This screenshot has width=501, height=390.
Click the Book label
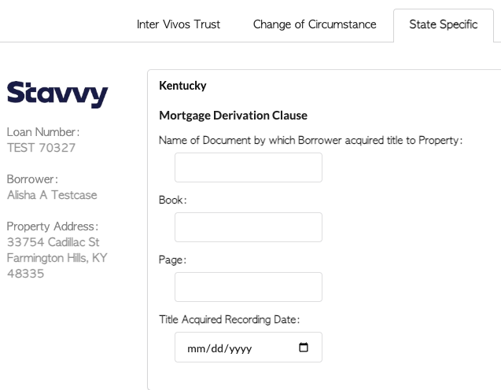coord(172,200)
